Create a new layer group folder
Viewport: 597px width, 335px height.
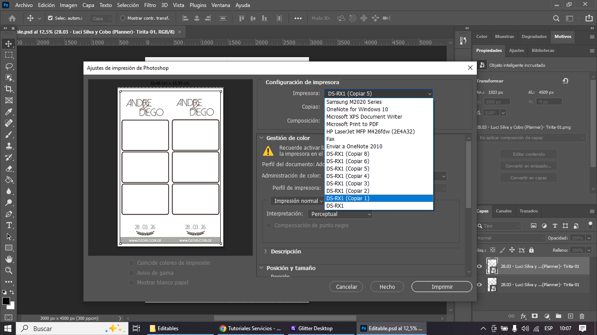click(559, 316)
